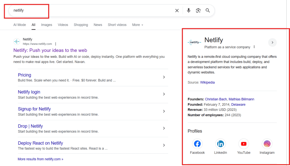The image size is (290, 166).
Task: Clear the search query with the X
Action: (177, 10)
